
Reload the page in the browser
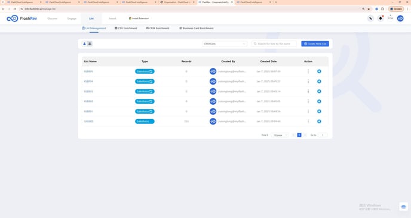pos(15,9)
